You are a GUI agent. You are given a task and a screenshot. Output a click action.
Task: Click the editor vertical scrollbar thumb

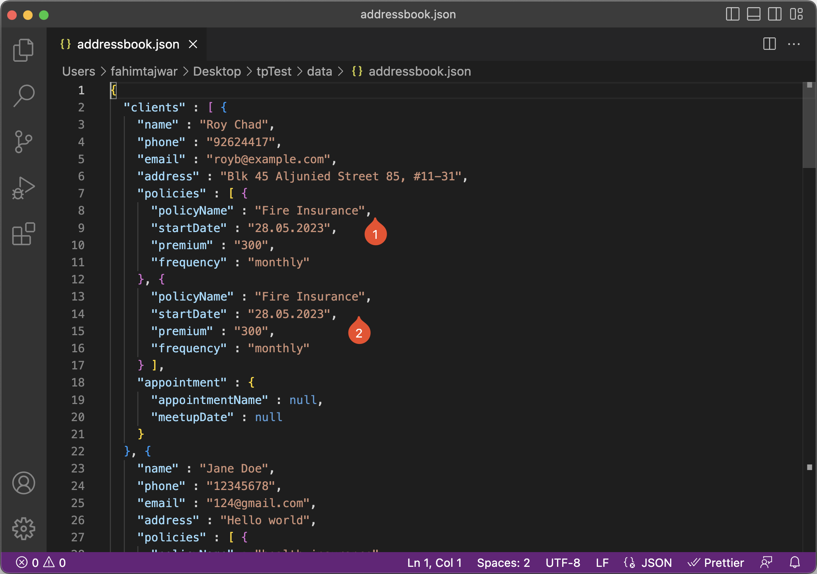(x=809, y=125)
